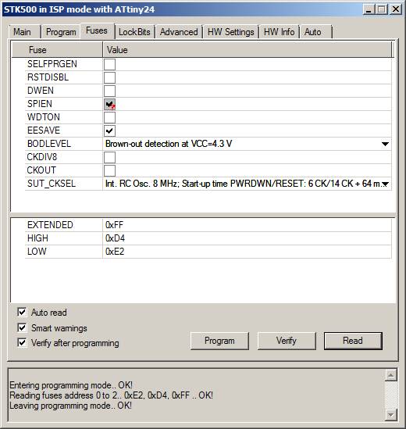Maximize the STK500 window
This screenshot has height=429, width=406.
[382, 10]
